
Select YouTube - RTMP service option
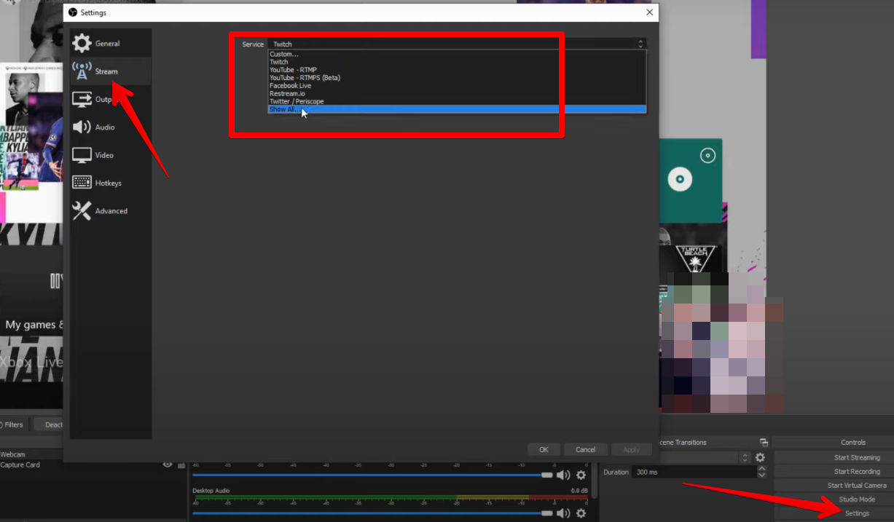point(457,70)
